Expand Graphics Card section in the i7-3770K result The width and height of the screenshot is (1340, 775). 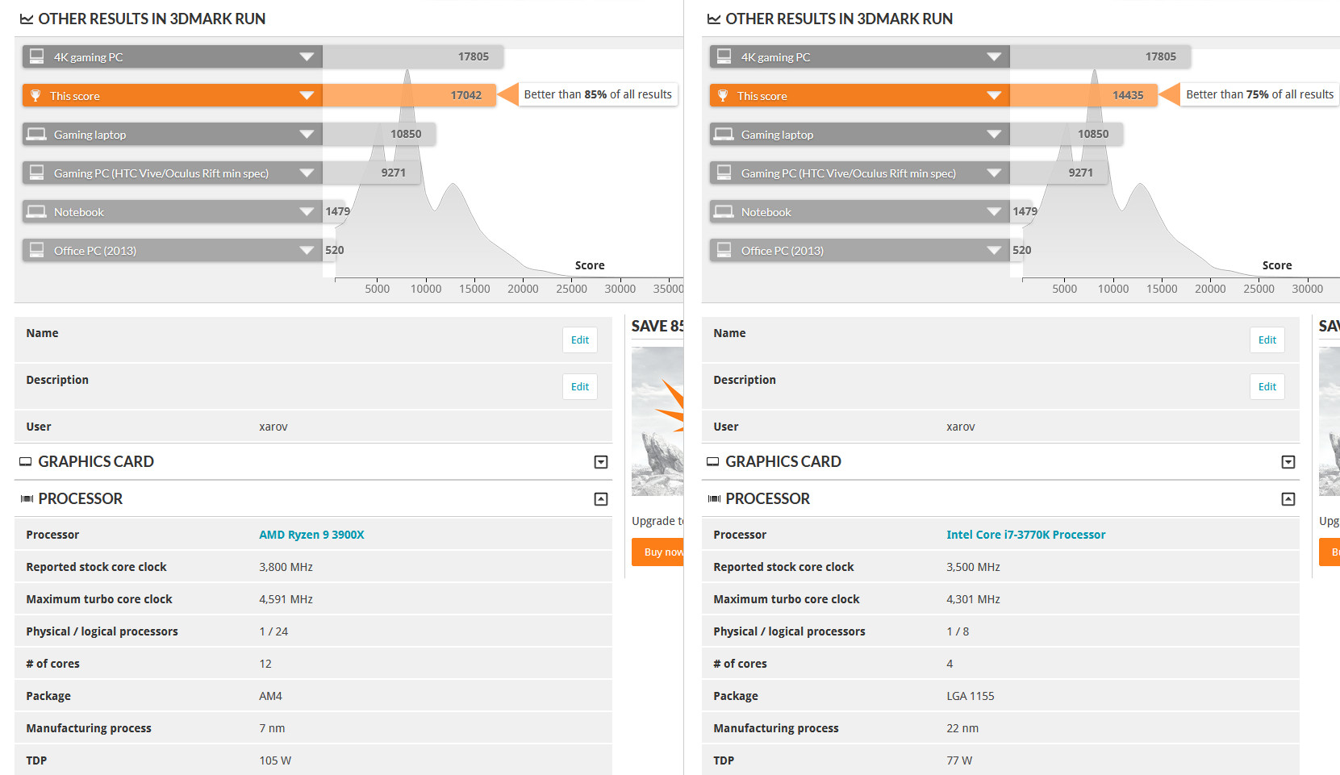(1288, 462)
